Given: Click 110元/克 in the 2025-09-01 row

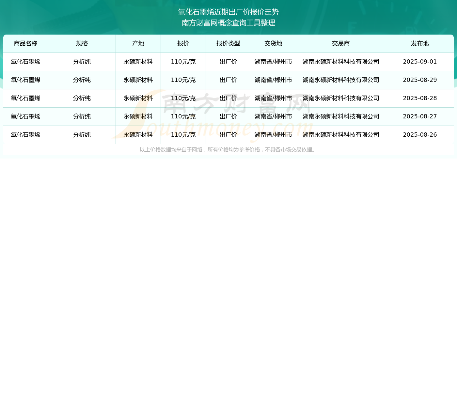Looking at the screenshot, I should [183, 62].
